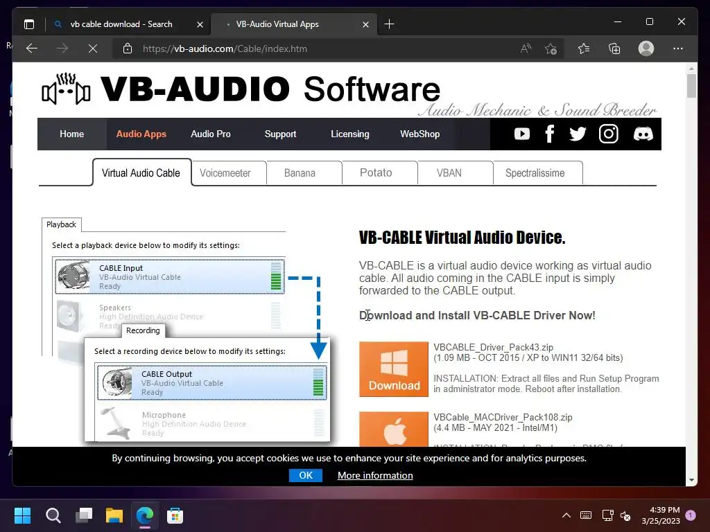710x532 pixels.
Task: Click the VBCABLE_Driver_Pack43.zip text
Action: click(493, 347)
